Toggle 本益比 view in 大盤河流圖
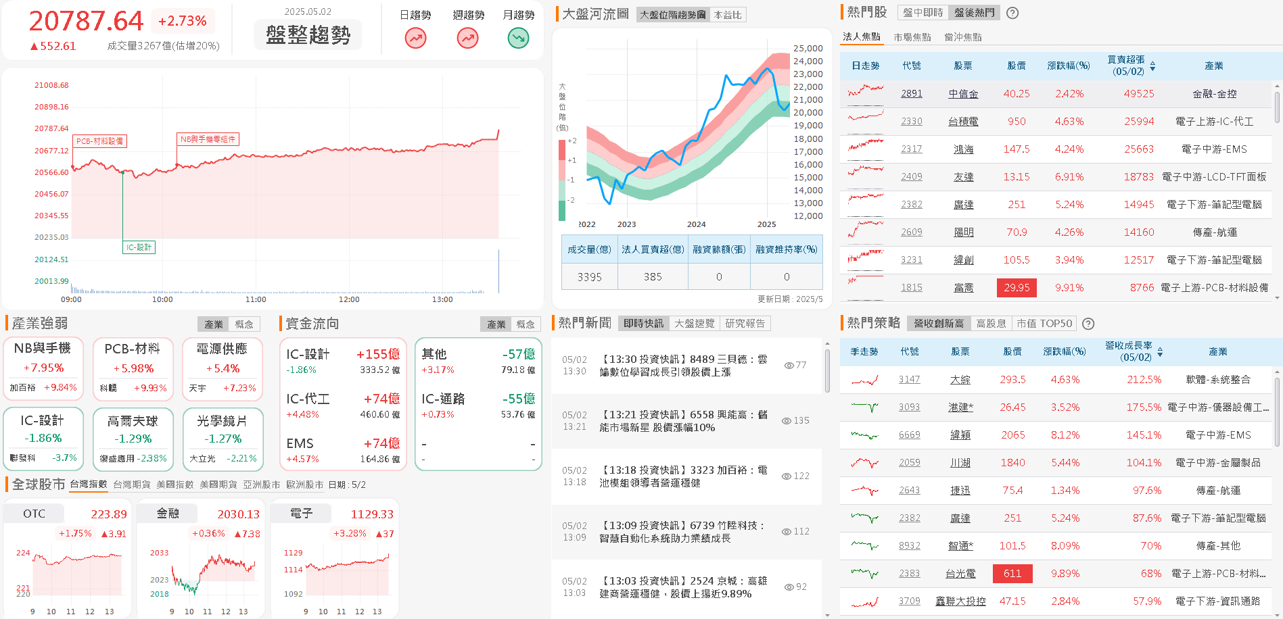The height and width of the screenshot is (619, 1283). (728, 15)
